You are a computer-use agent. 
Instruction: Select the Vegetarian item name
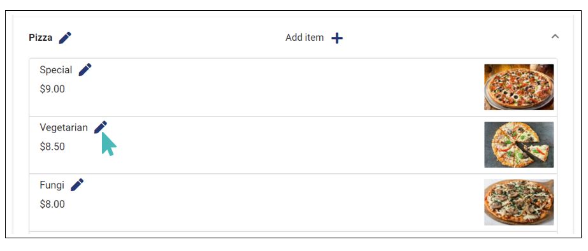pyautogui.click(x=64, y=127)
